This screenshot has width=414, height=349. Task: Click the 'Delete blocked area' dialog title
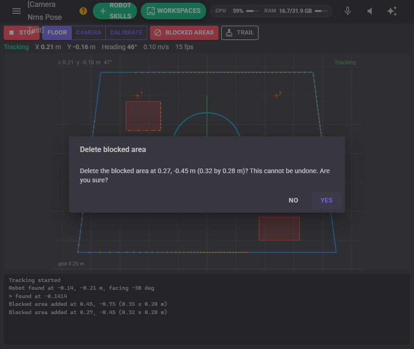pyautogui.click(x=113, y=149)
